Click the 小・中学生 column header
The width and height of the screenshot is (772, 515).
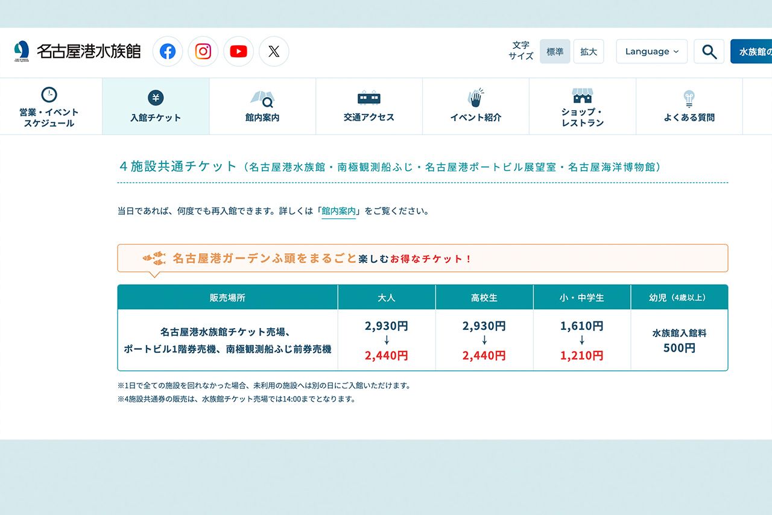[x=582, y=297]
